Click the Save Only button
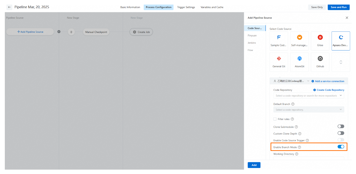This screenshot has width=356, height=174. 317,7
